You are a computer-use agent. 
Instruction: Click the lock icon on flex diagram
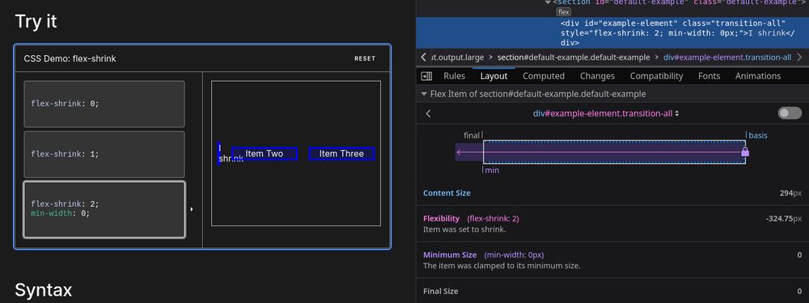click(744, 152)
